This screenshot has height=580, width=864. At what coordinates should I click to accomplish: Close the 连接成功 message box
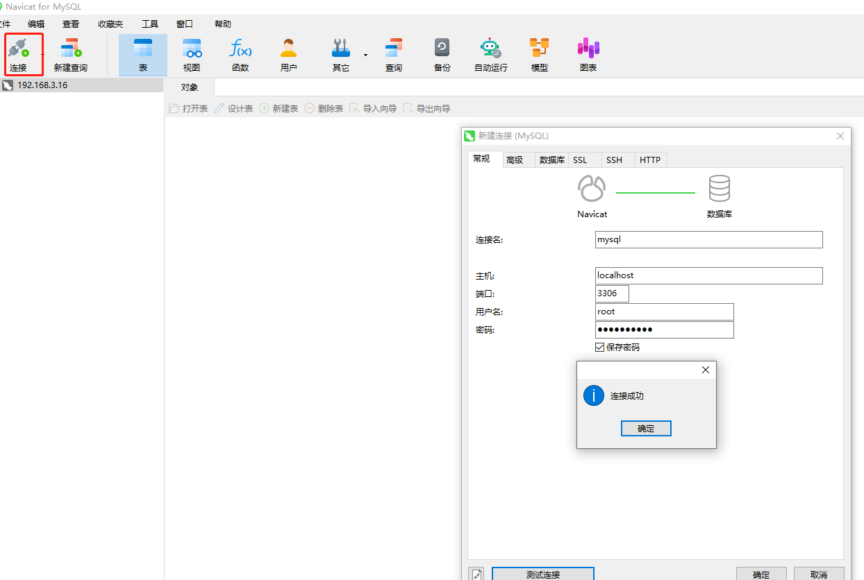coord(706,370)
